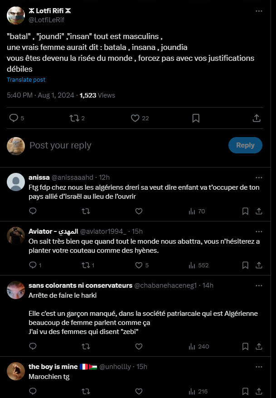Type in the Post your reply field
The height and width of the screenshot is (398, 276).
click(122, 145)
